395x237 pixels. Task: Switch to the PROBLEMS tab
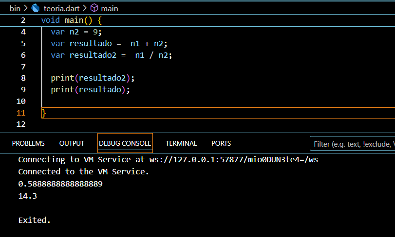(28, 143)
